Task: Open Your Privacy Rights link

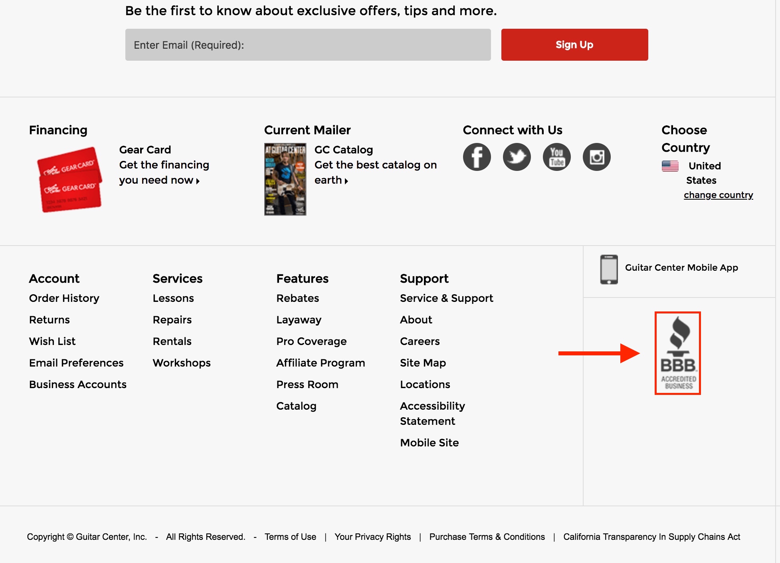Action: [372, 537]
